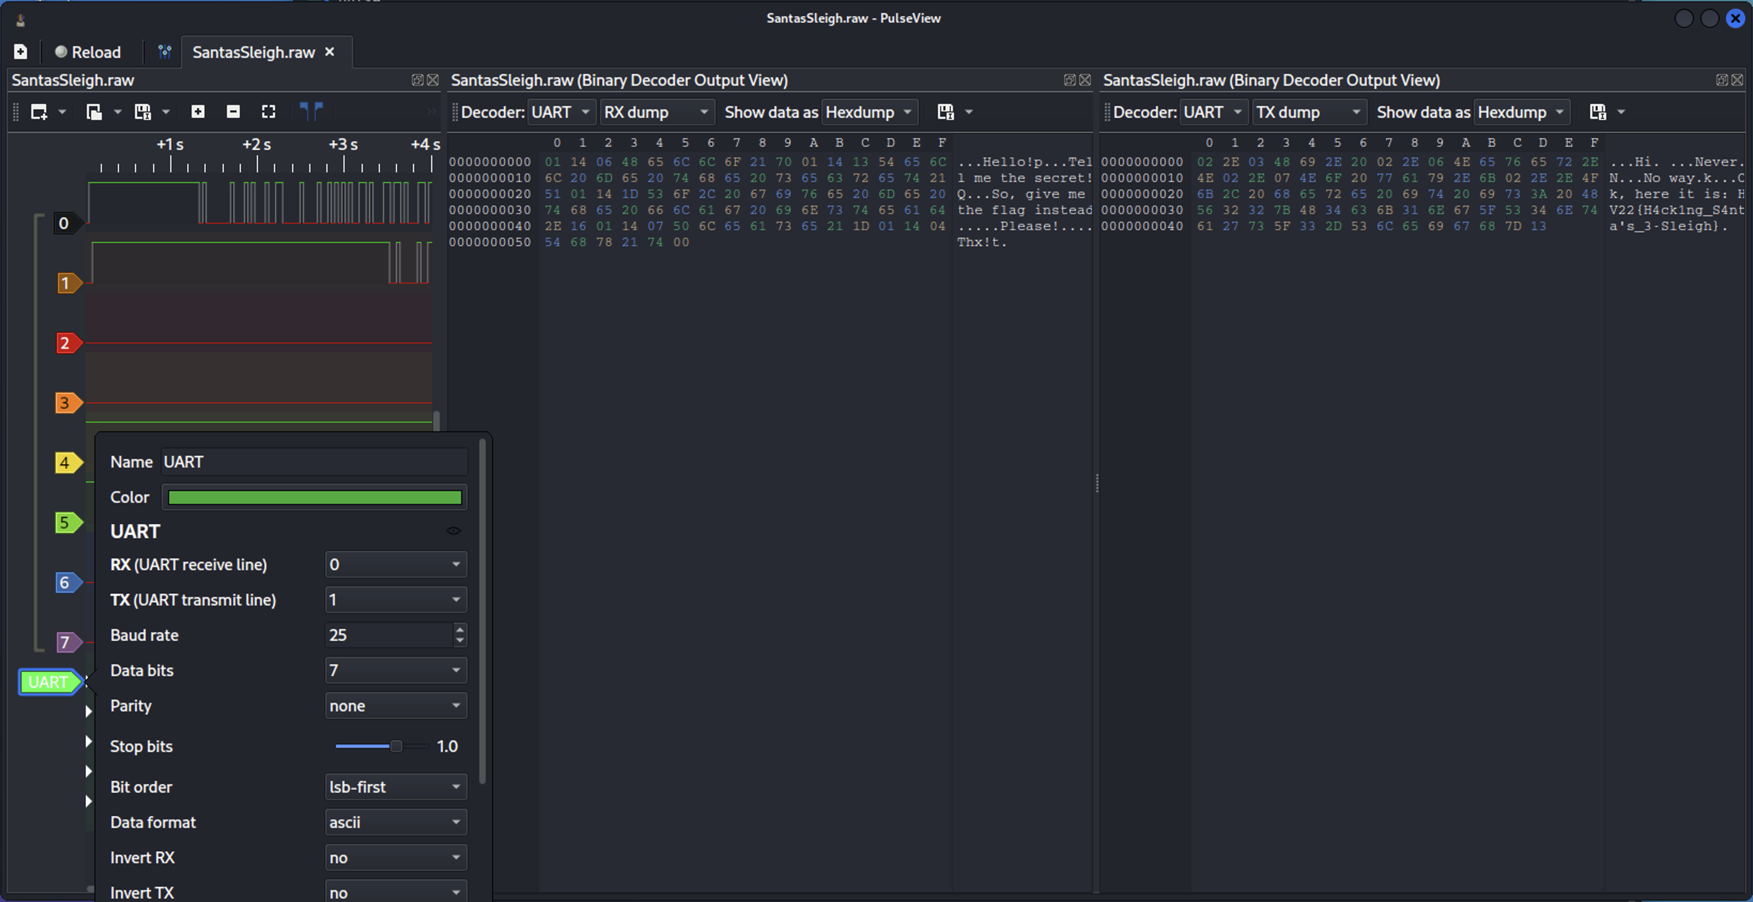Open the Parity dropdown
This screenshot has height=902, width=1753.
395,706
